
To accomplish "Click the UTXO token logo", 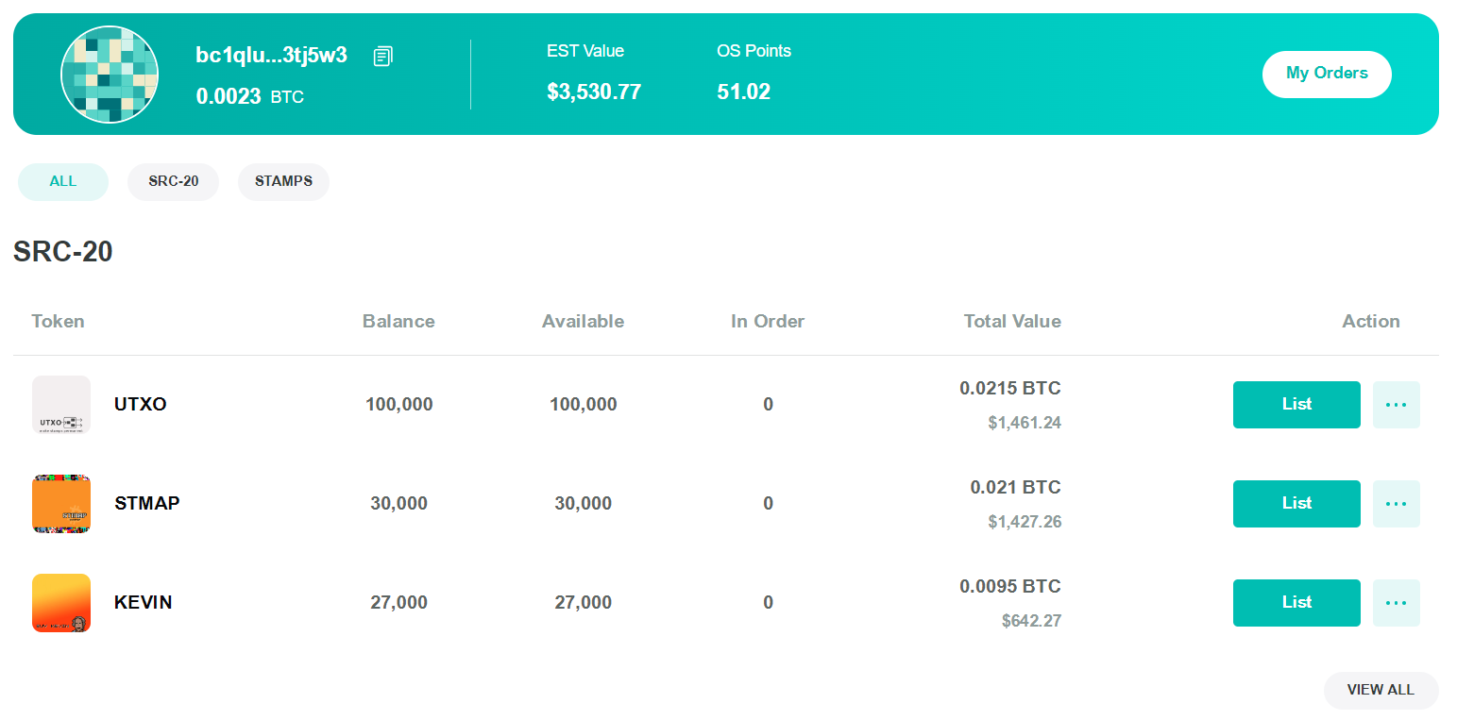I will click(61, 405).
